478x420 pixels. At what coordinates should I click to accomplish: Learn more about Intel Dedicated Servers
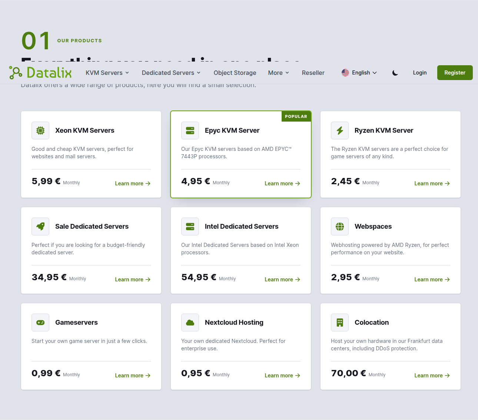(x=282, y=280)
